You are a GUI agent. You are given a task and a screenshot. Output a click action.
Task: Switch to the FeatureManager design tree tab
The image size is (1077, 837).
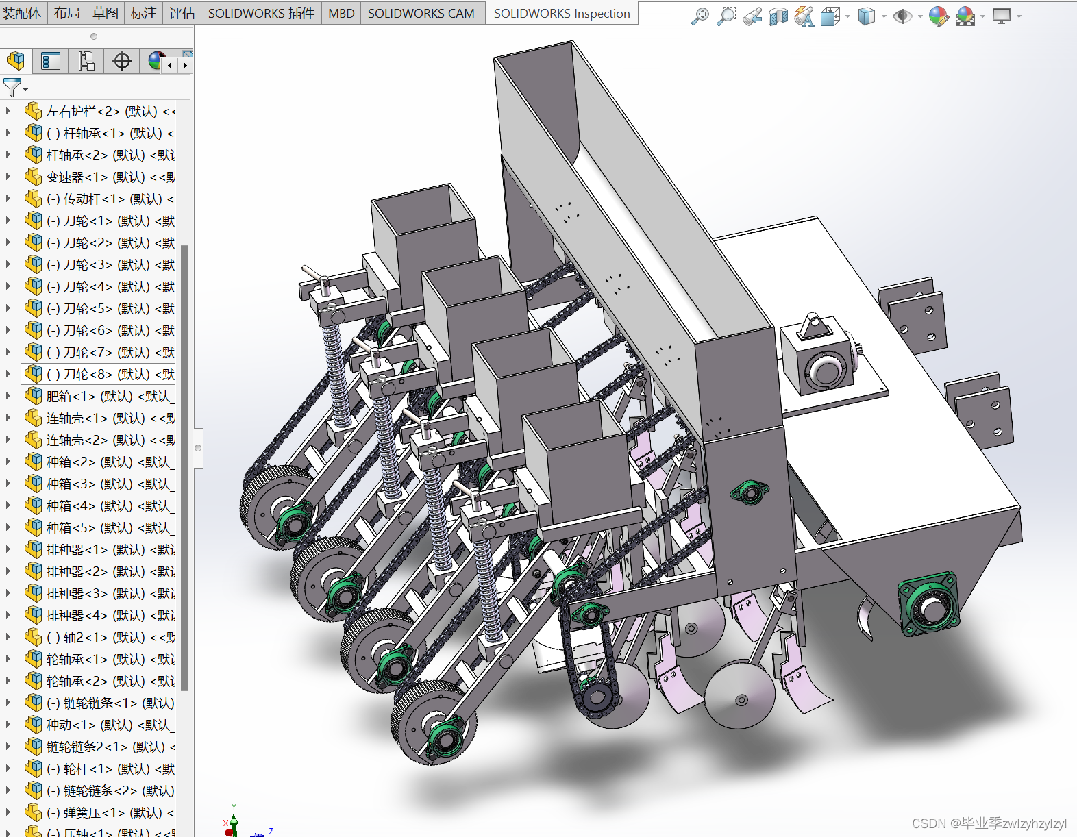click(16, 61)
